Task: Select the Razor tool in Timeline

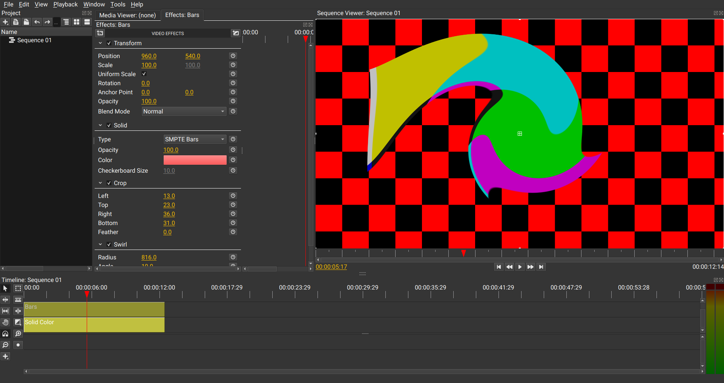Action: pos(18,300)
